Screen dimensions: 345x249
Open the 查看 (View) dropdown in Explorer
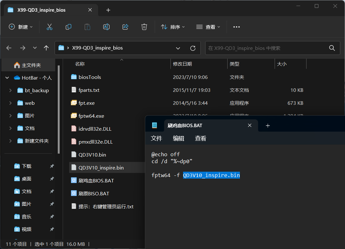pos(208,27)
